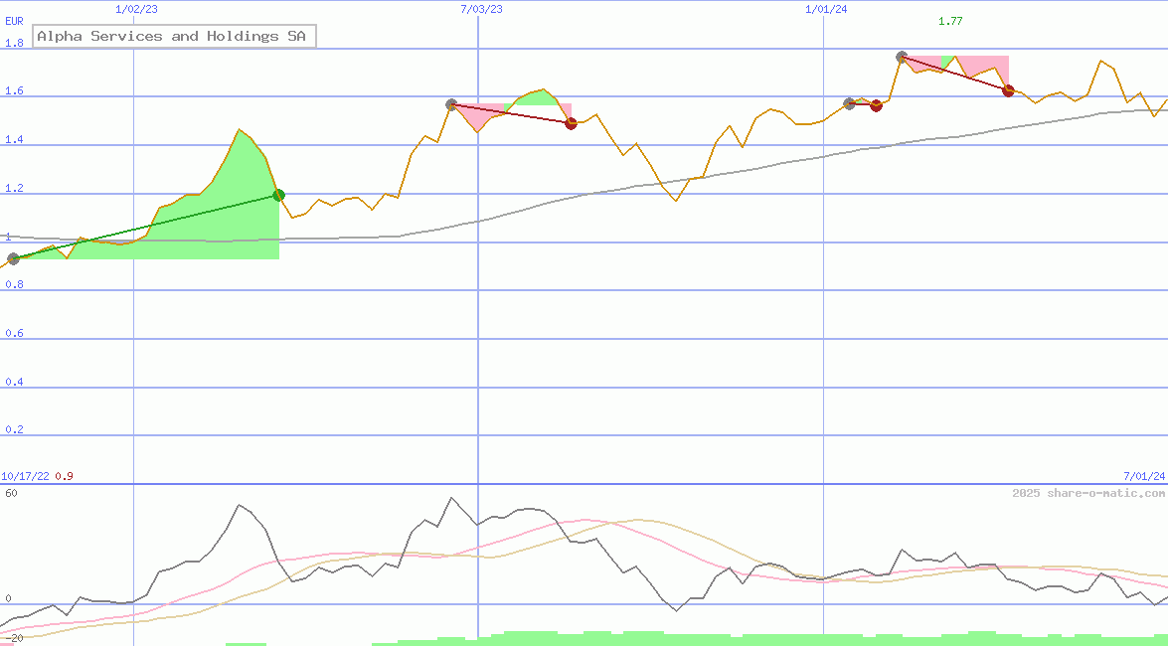1168x646 pixels.
Task: Select the gray marker starting the 2023 red trendline
Action: 451,104
